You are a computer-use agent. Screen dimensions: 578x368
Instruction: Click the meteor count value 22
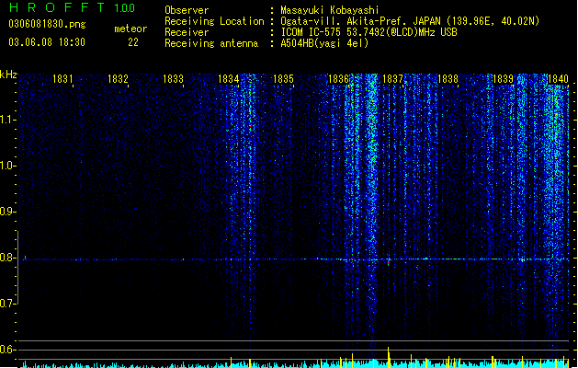tap(133, 42)
